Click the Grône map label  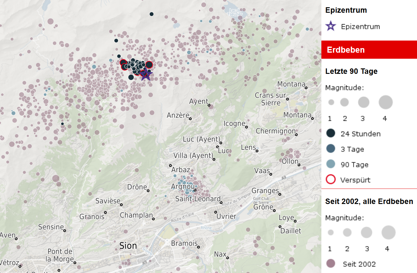click(x=263, y=207)
